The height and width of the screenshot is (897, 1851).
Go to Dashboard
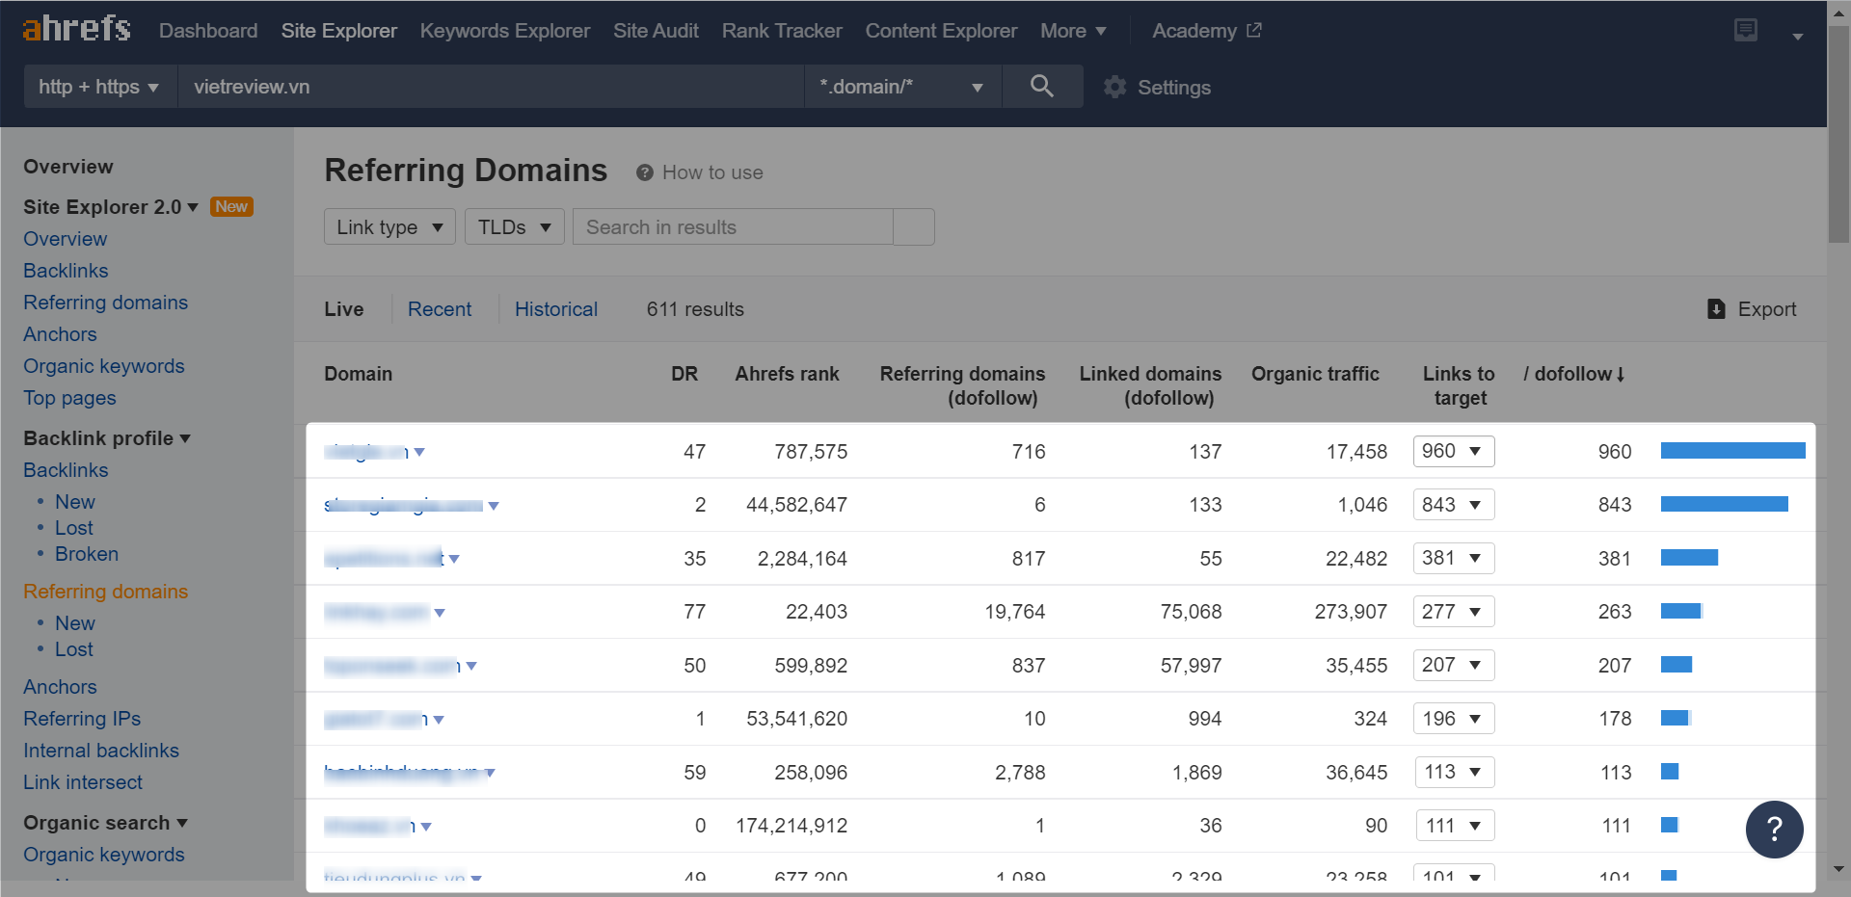208,31
